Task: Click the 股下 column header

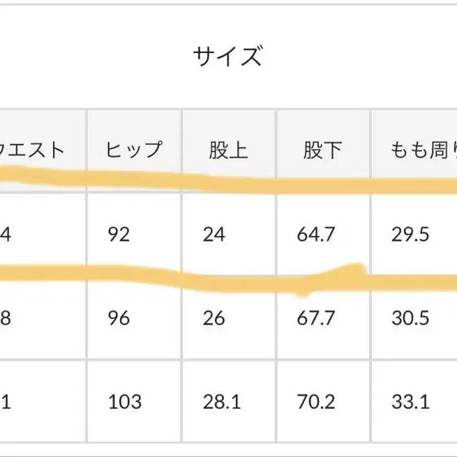Action: tap(322, 150)
